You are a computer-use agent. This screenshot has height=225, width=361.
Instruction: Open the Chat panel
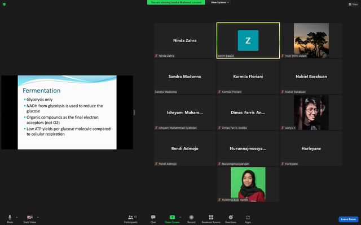tap(153, 219)
